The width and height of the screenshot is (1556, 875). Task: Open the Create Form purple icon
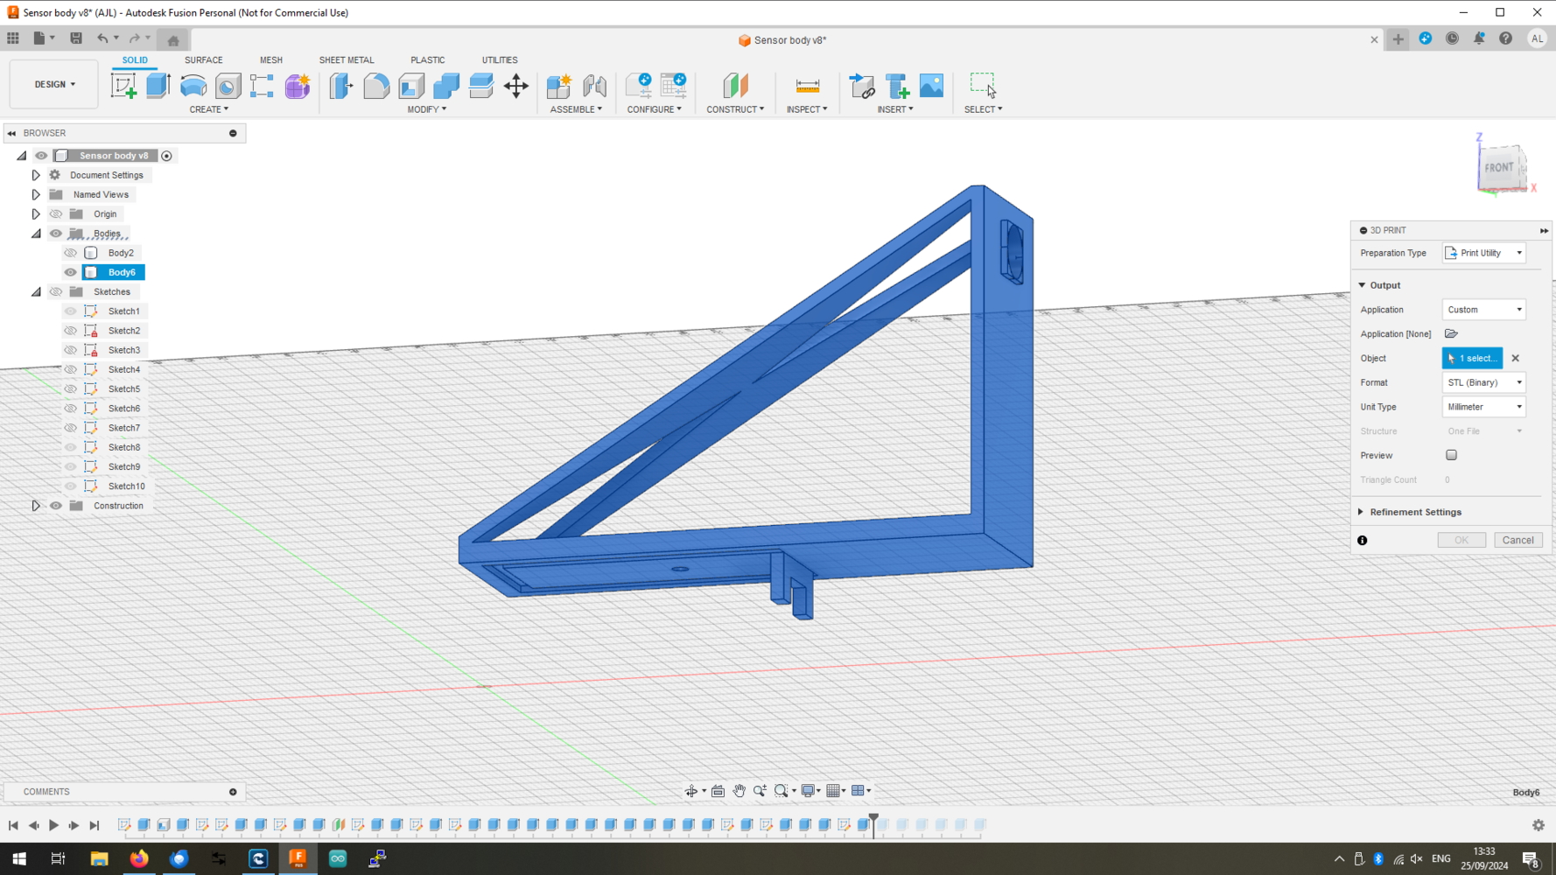298,86
